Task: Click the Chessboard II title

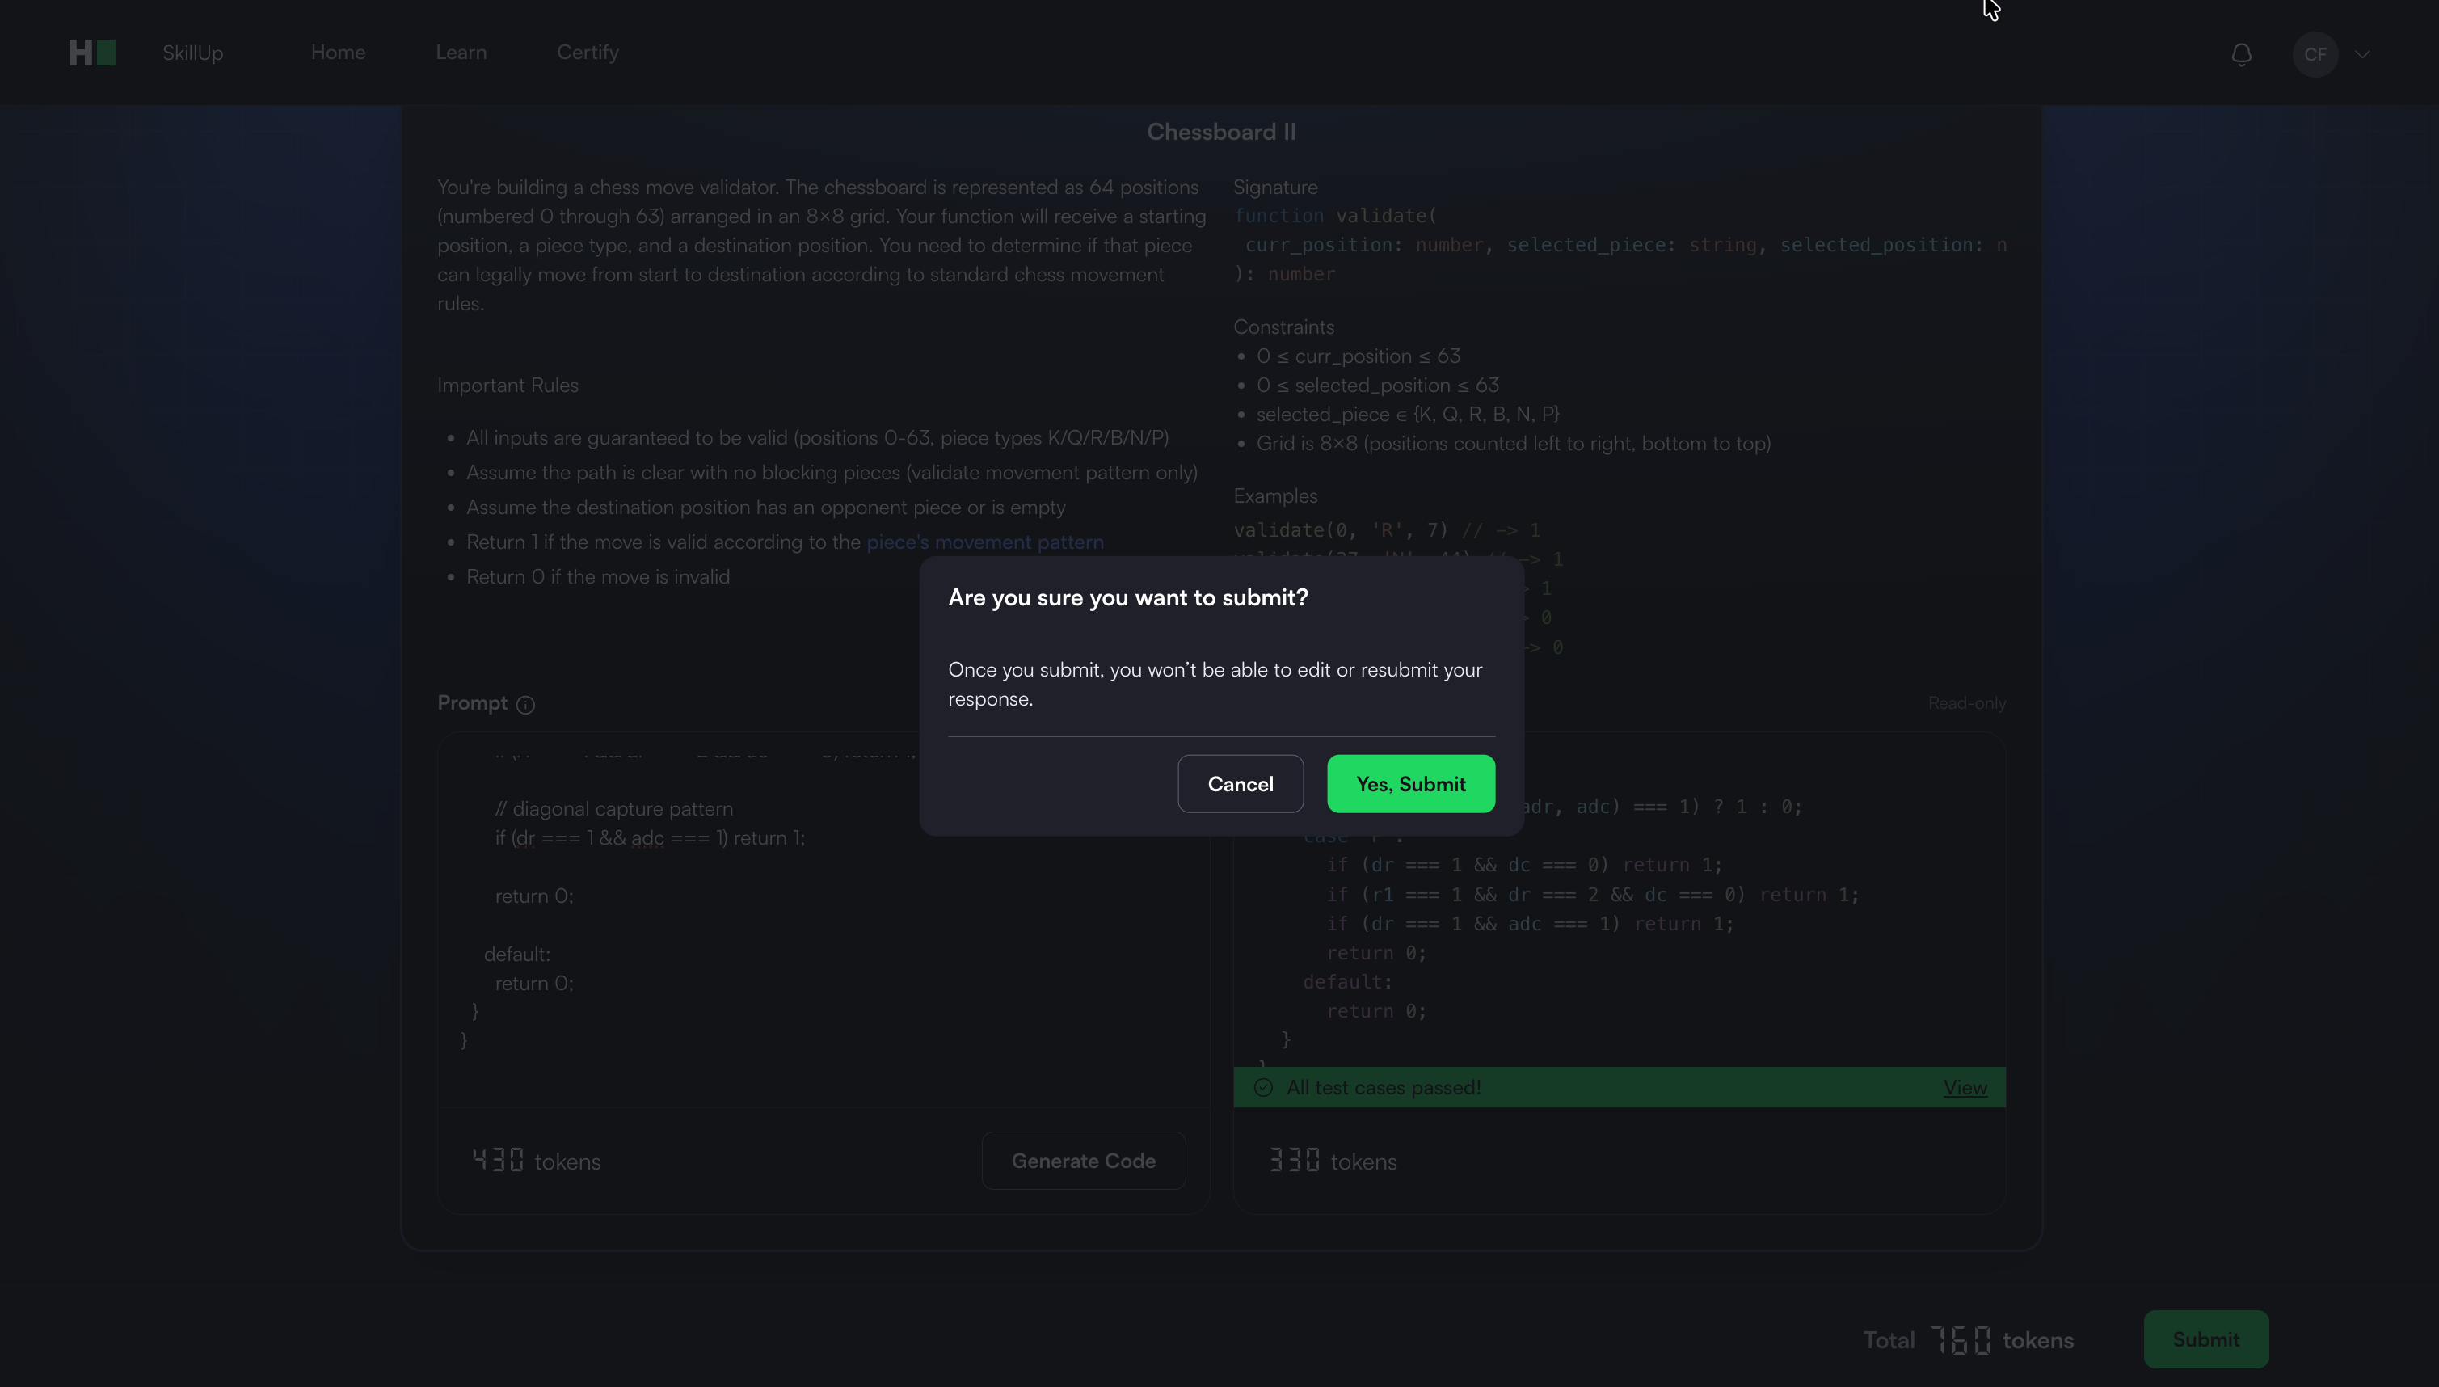Action: (x=1221, y=133)
